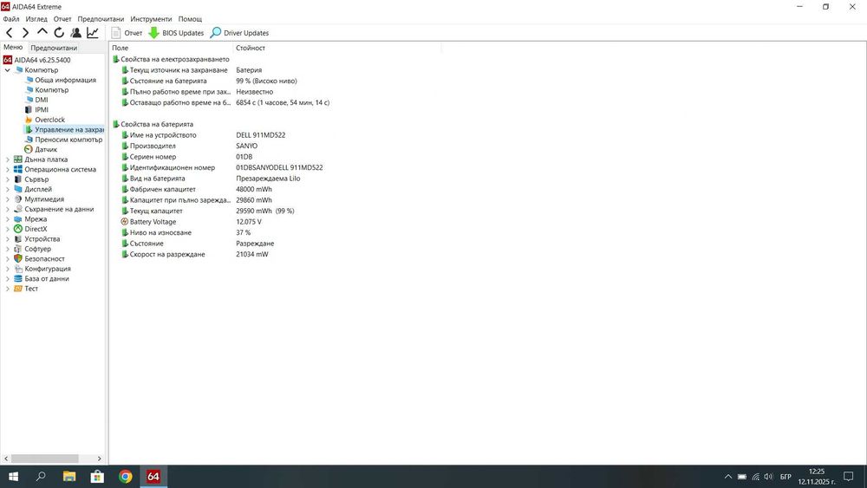
Task: Open BIOS Updates
Action: 176,33
